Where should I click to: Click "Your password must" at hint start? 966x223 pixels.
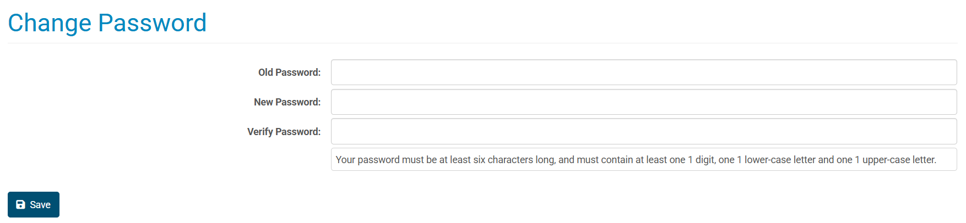coord(379,160)
